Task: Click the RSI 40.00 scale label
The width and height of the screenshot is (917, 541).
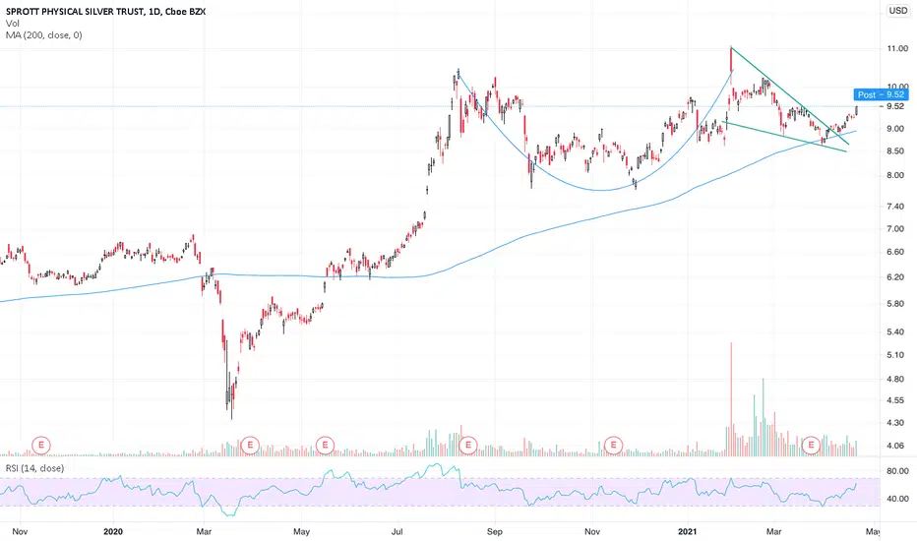Action: [x=897, y=499]
